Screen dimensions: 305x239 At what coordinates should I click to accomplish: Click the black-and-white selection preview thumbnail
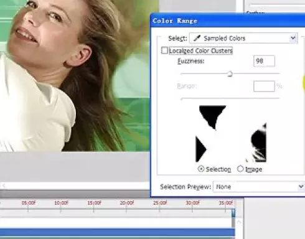[231, 134]
